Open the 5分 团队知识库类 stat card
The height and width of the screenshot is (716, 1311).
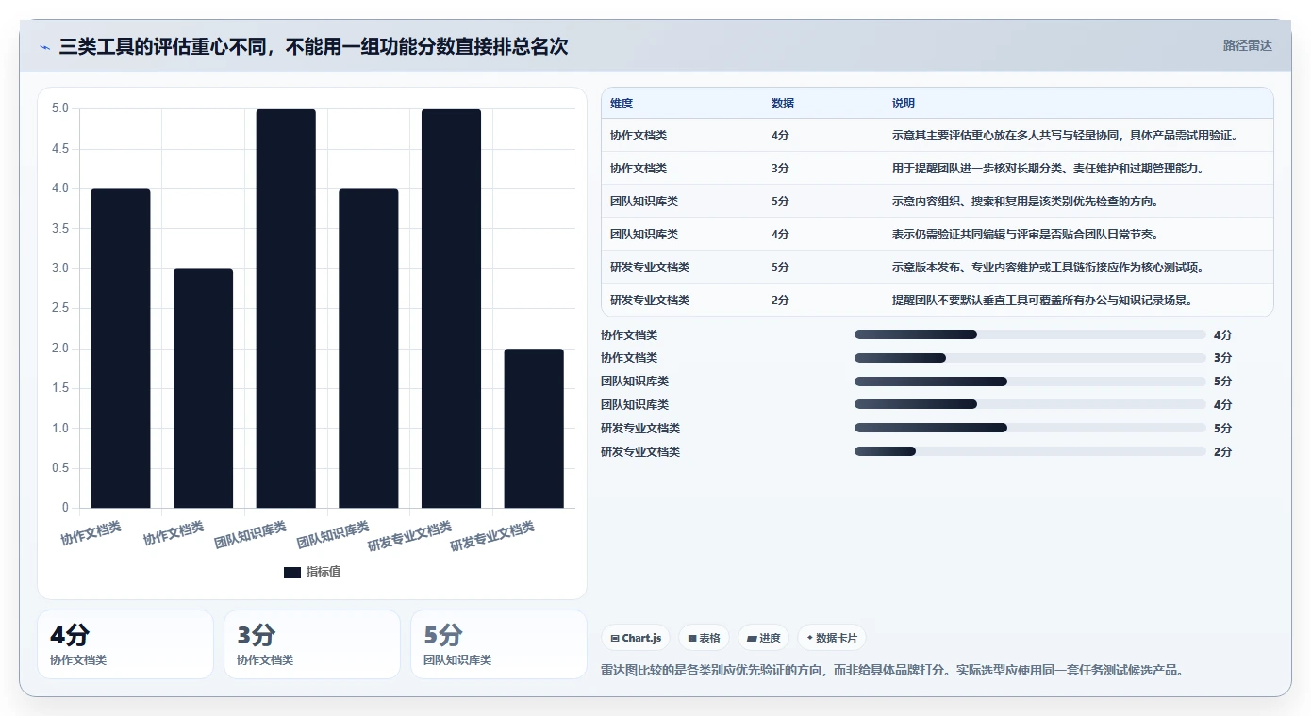[x=499, y=644]
